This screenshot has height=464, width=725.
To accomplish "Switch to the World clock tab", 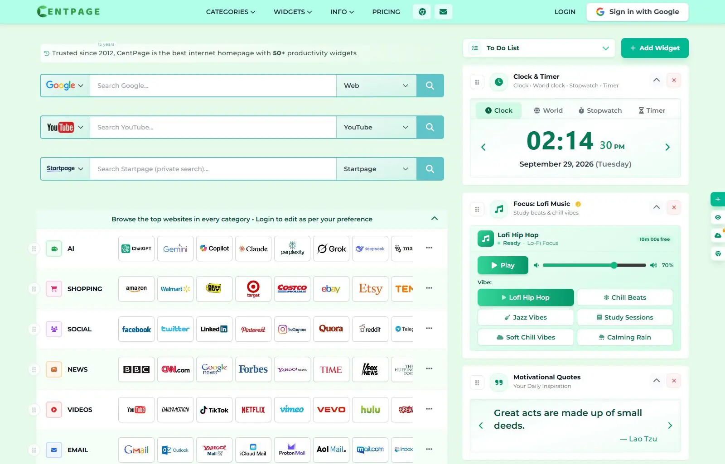I will (548, 110).
